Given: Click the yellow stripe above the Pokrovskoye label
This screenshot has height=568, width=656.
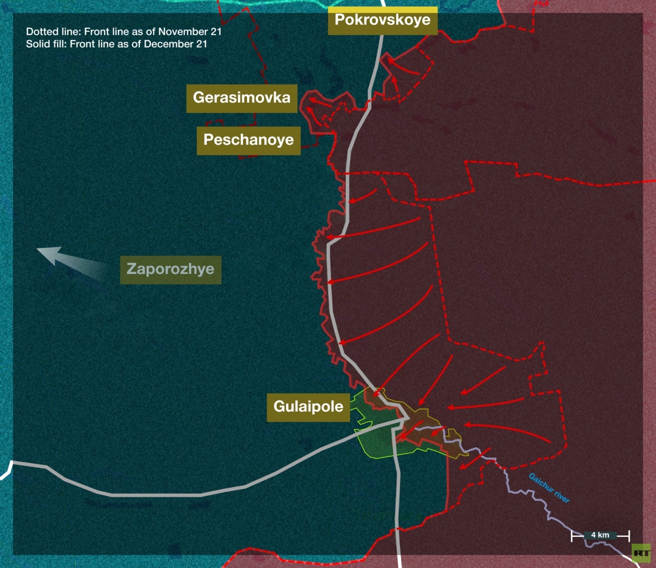Looking at the screenshot, I should 382,9.
